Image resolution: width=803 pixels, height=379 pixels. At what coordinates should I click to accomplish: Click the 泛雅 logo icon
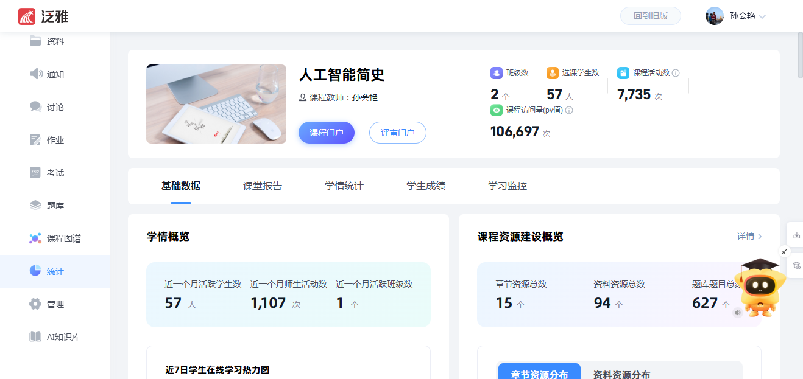[x=27, y=16]
